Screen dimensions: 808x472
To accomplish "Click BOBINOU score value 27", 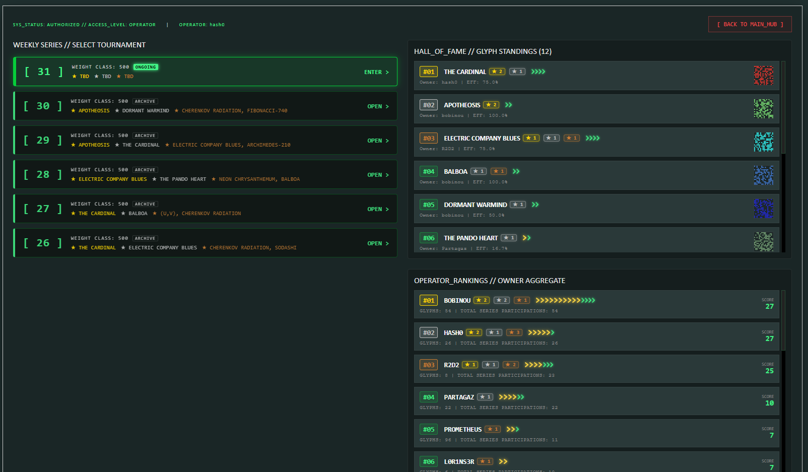I will click(769, 306).
